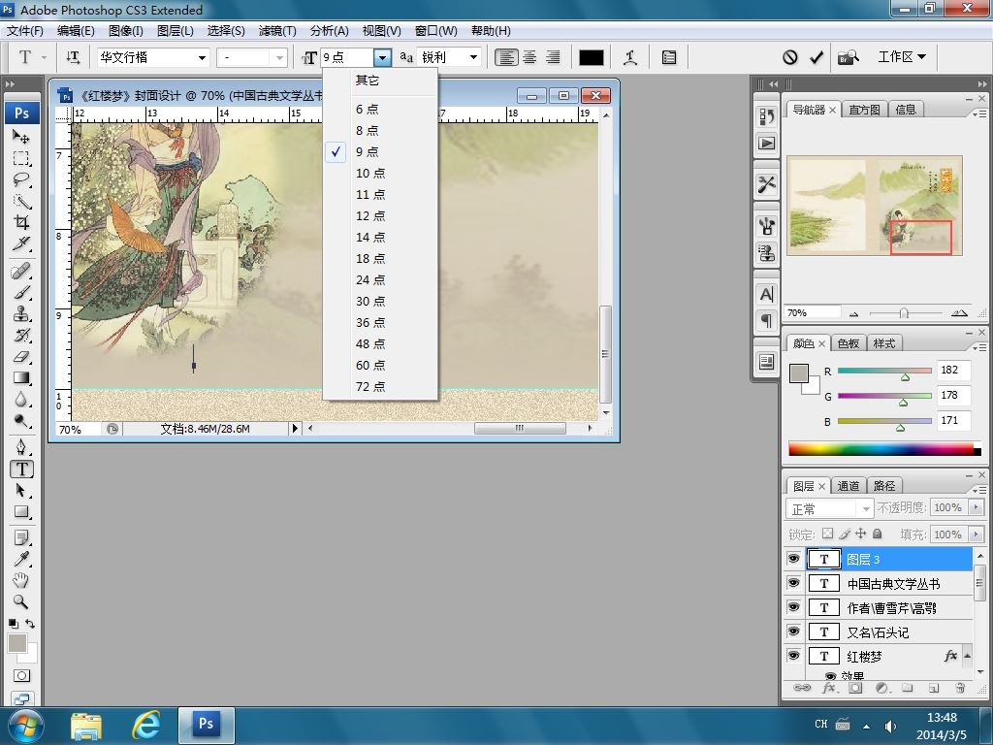Select the Path Selection tool
The image size is (993, 745).
(x=21, y=490)
